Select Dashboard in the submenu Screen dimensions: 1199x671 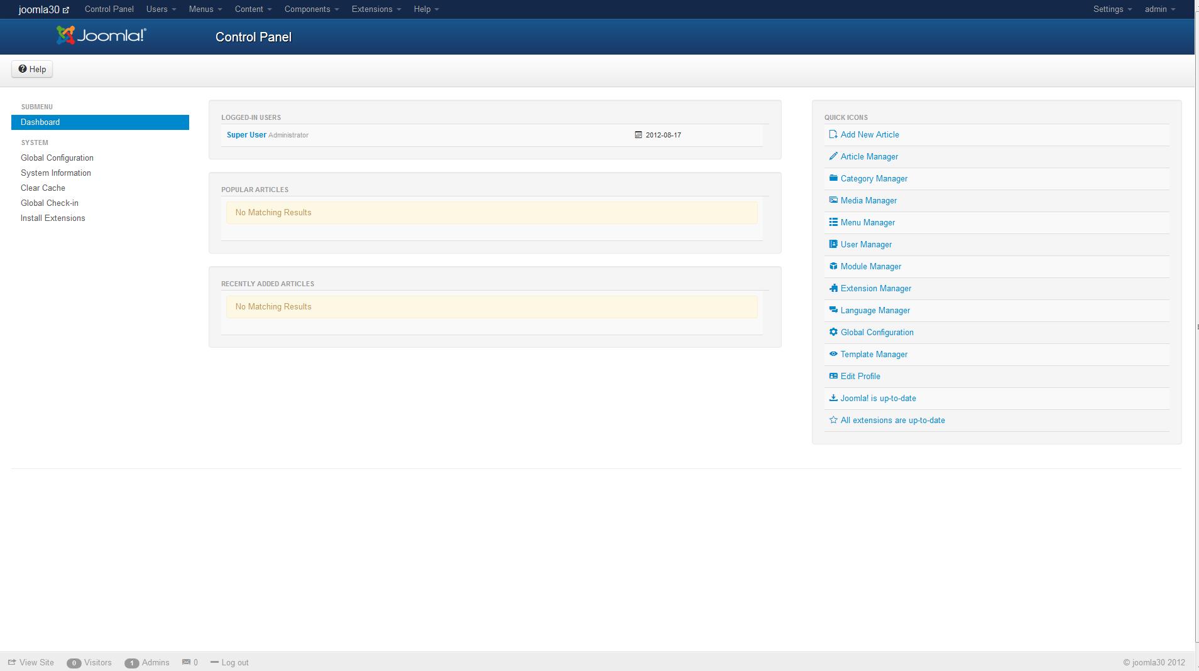point(100,122)
